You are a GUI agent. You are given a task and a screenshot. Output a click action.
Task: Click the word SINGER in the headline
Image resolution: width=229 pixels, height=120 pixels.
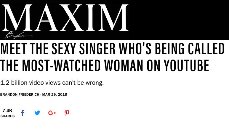tap(97, 49)
